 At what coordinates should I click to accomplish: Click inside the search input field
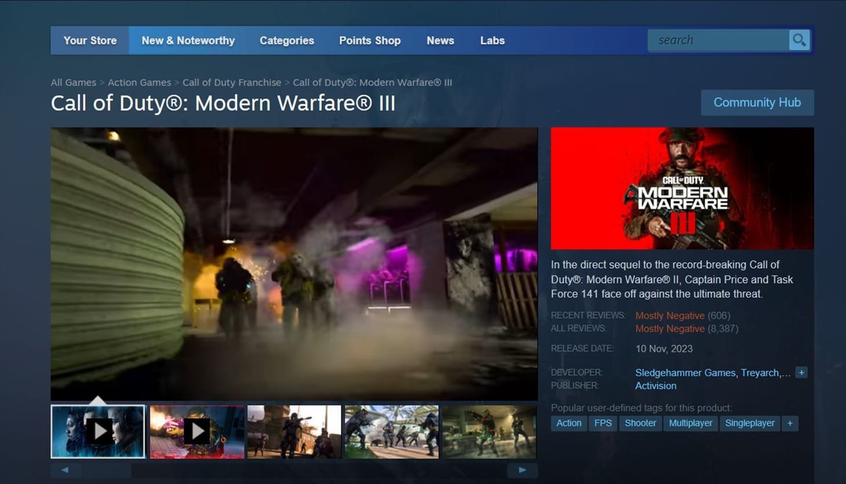tap(719, 40)
